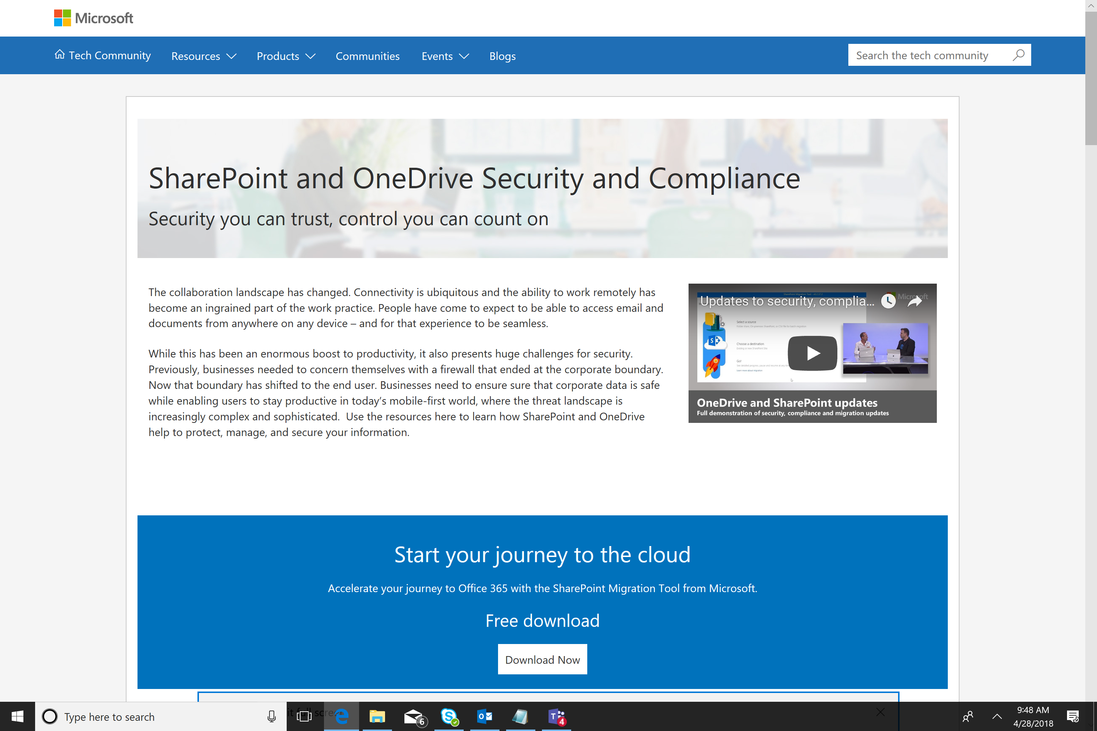Click the search the tech community field
This screenshot has height=731, width=1097.
928,54
